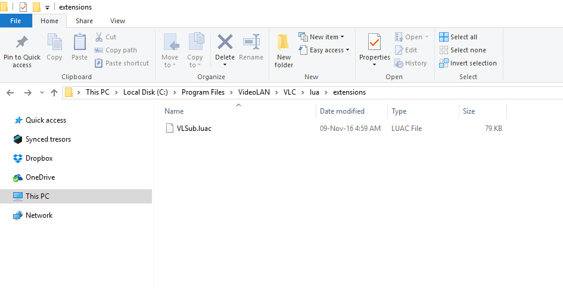
Task: Open Dropbox in the navigation pane
Action: (x=39, y=158)
